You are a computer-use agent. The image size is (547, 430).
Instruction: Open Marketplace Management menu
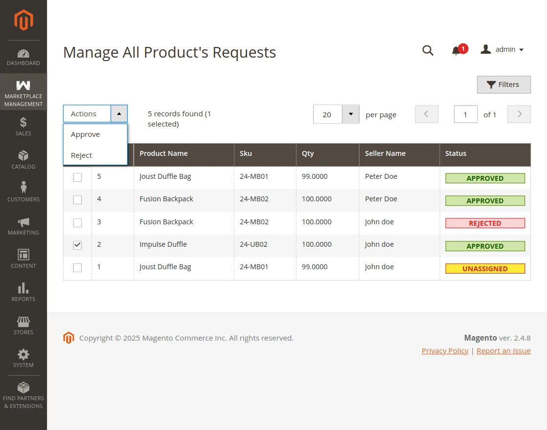point(23,92)
